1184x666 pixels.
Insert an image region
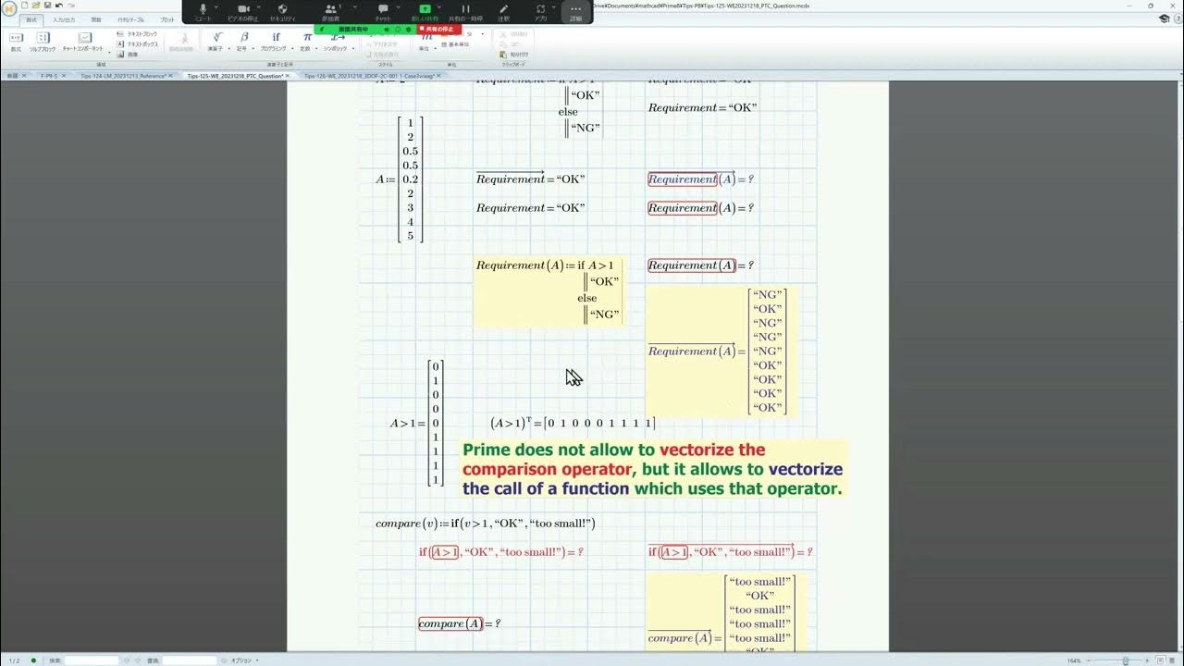tap(128, 54)
